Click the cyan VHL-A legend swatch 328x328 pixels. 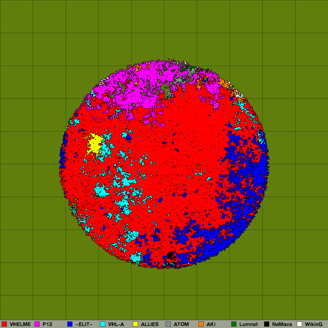point(103,324)
